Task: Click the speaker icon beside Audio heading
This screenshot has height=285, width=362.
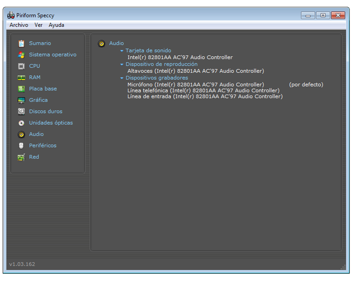Action: coord(102,44)
